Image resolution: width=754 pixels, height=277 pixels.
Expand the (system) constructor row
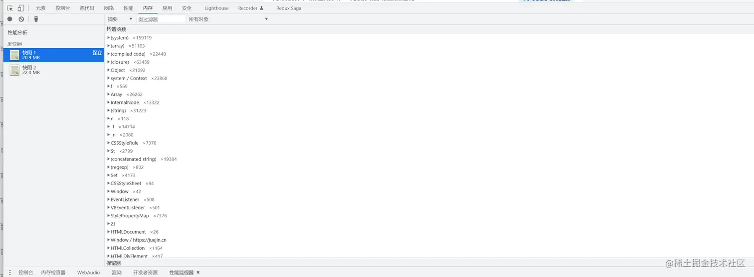109,38
